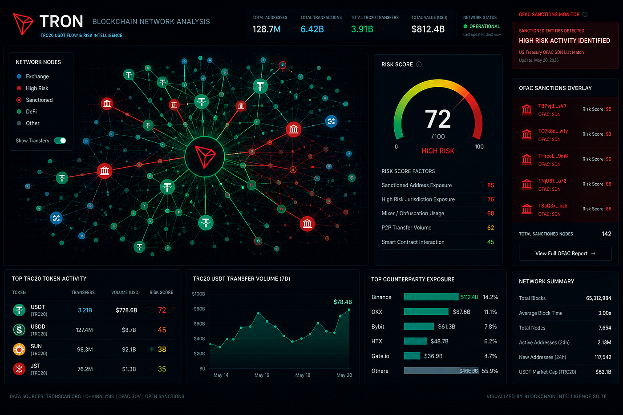Click TRC20 USDT FLOW & RISK INTELLIGENCE subtitle
The width and height of the screenshot is (623, 415).
tap(81, 36)
